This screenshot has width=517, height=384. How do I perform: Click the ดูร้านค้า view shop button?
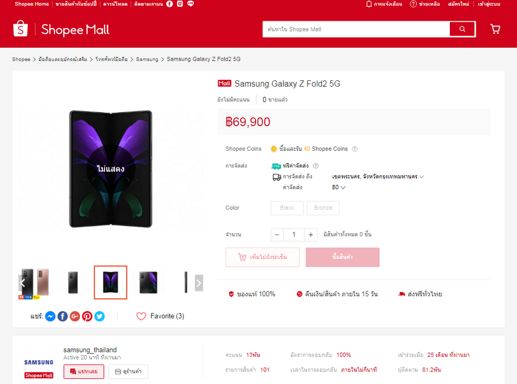pyautogui.click(x=128, y=372)
